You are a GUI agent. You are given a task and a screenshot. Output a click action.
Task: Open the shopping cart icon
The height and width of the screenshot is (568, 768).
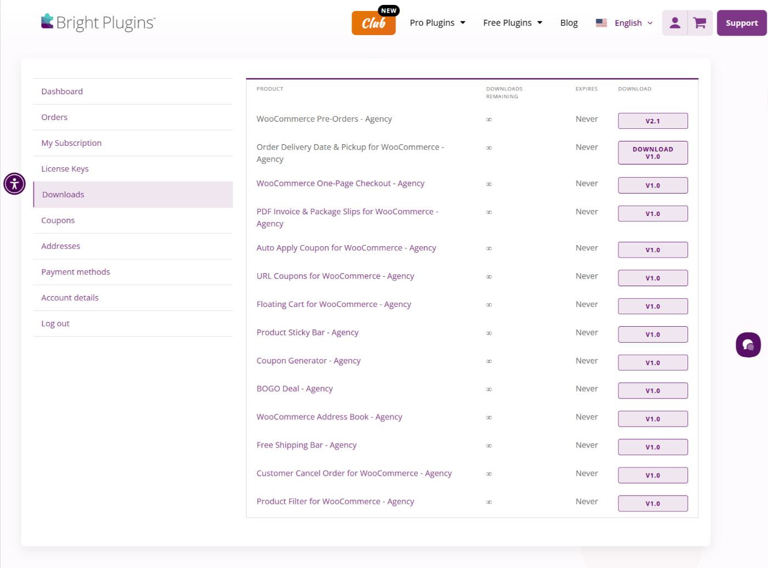(x=699, y=22)
